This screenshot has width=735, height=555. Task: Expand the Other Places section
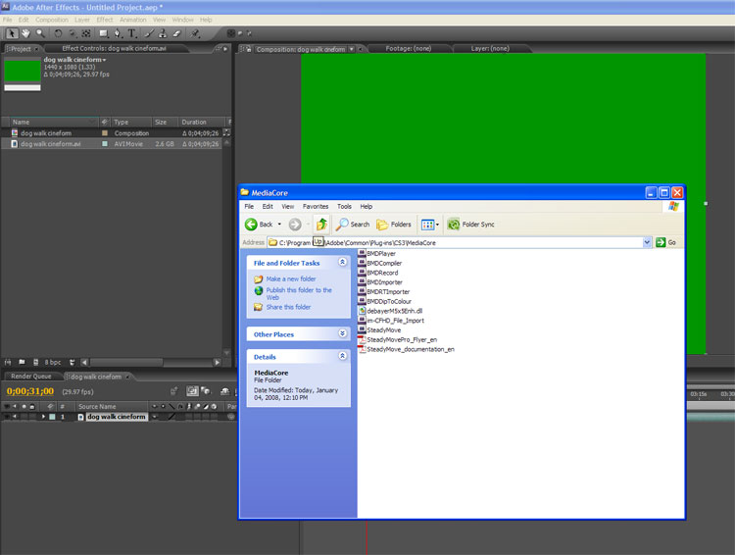coord(342,334)
